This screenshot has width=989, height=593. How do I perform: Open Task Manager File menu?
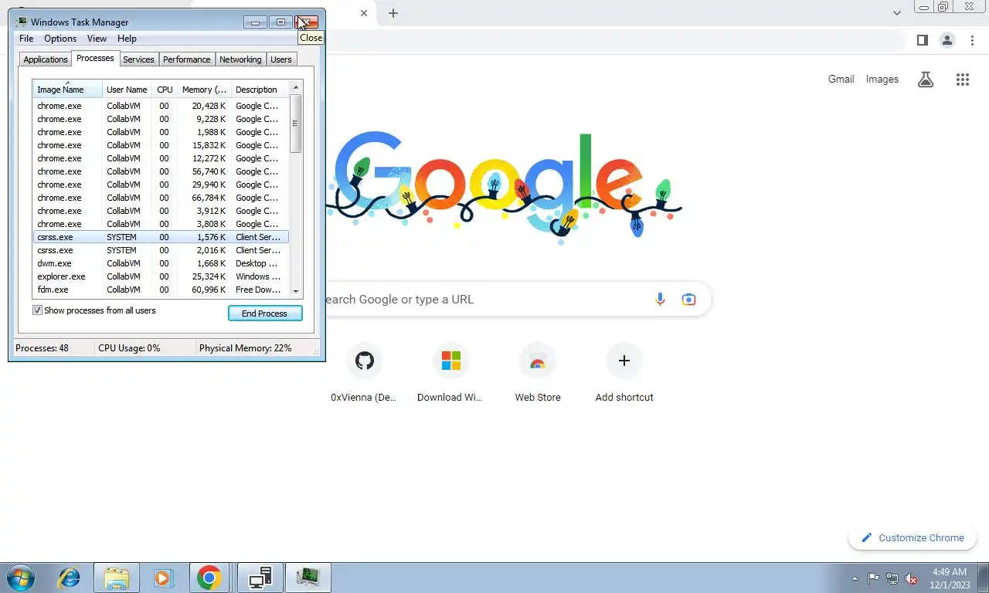(25, 39)
